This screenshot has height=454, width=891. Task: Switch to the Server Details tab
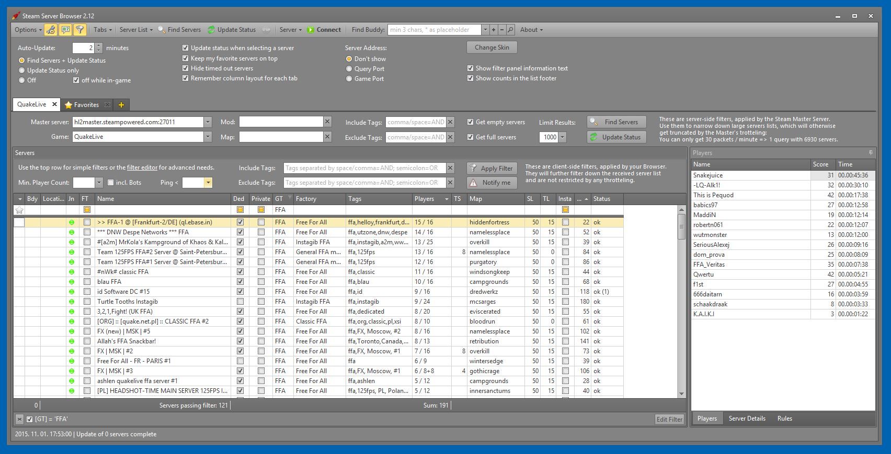coord(747,419)
